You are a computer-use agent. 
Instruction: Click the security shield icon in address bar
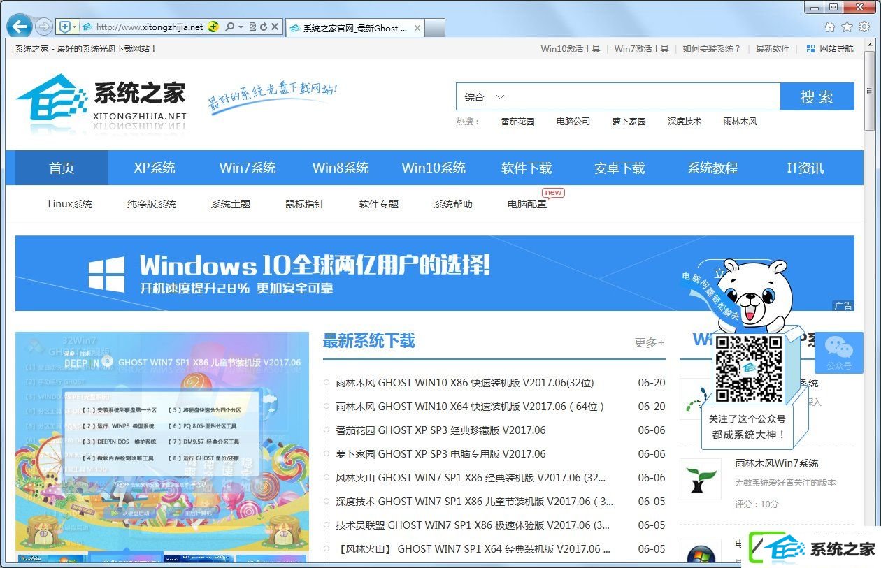[65, 27]
